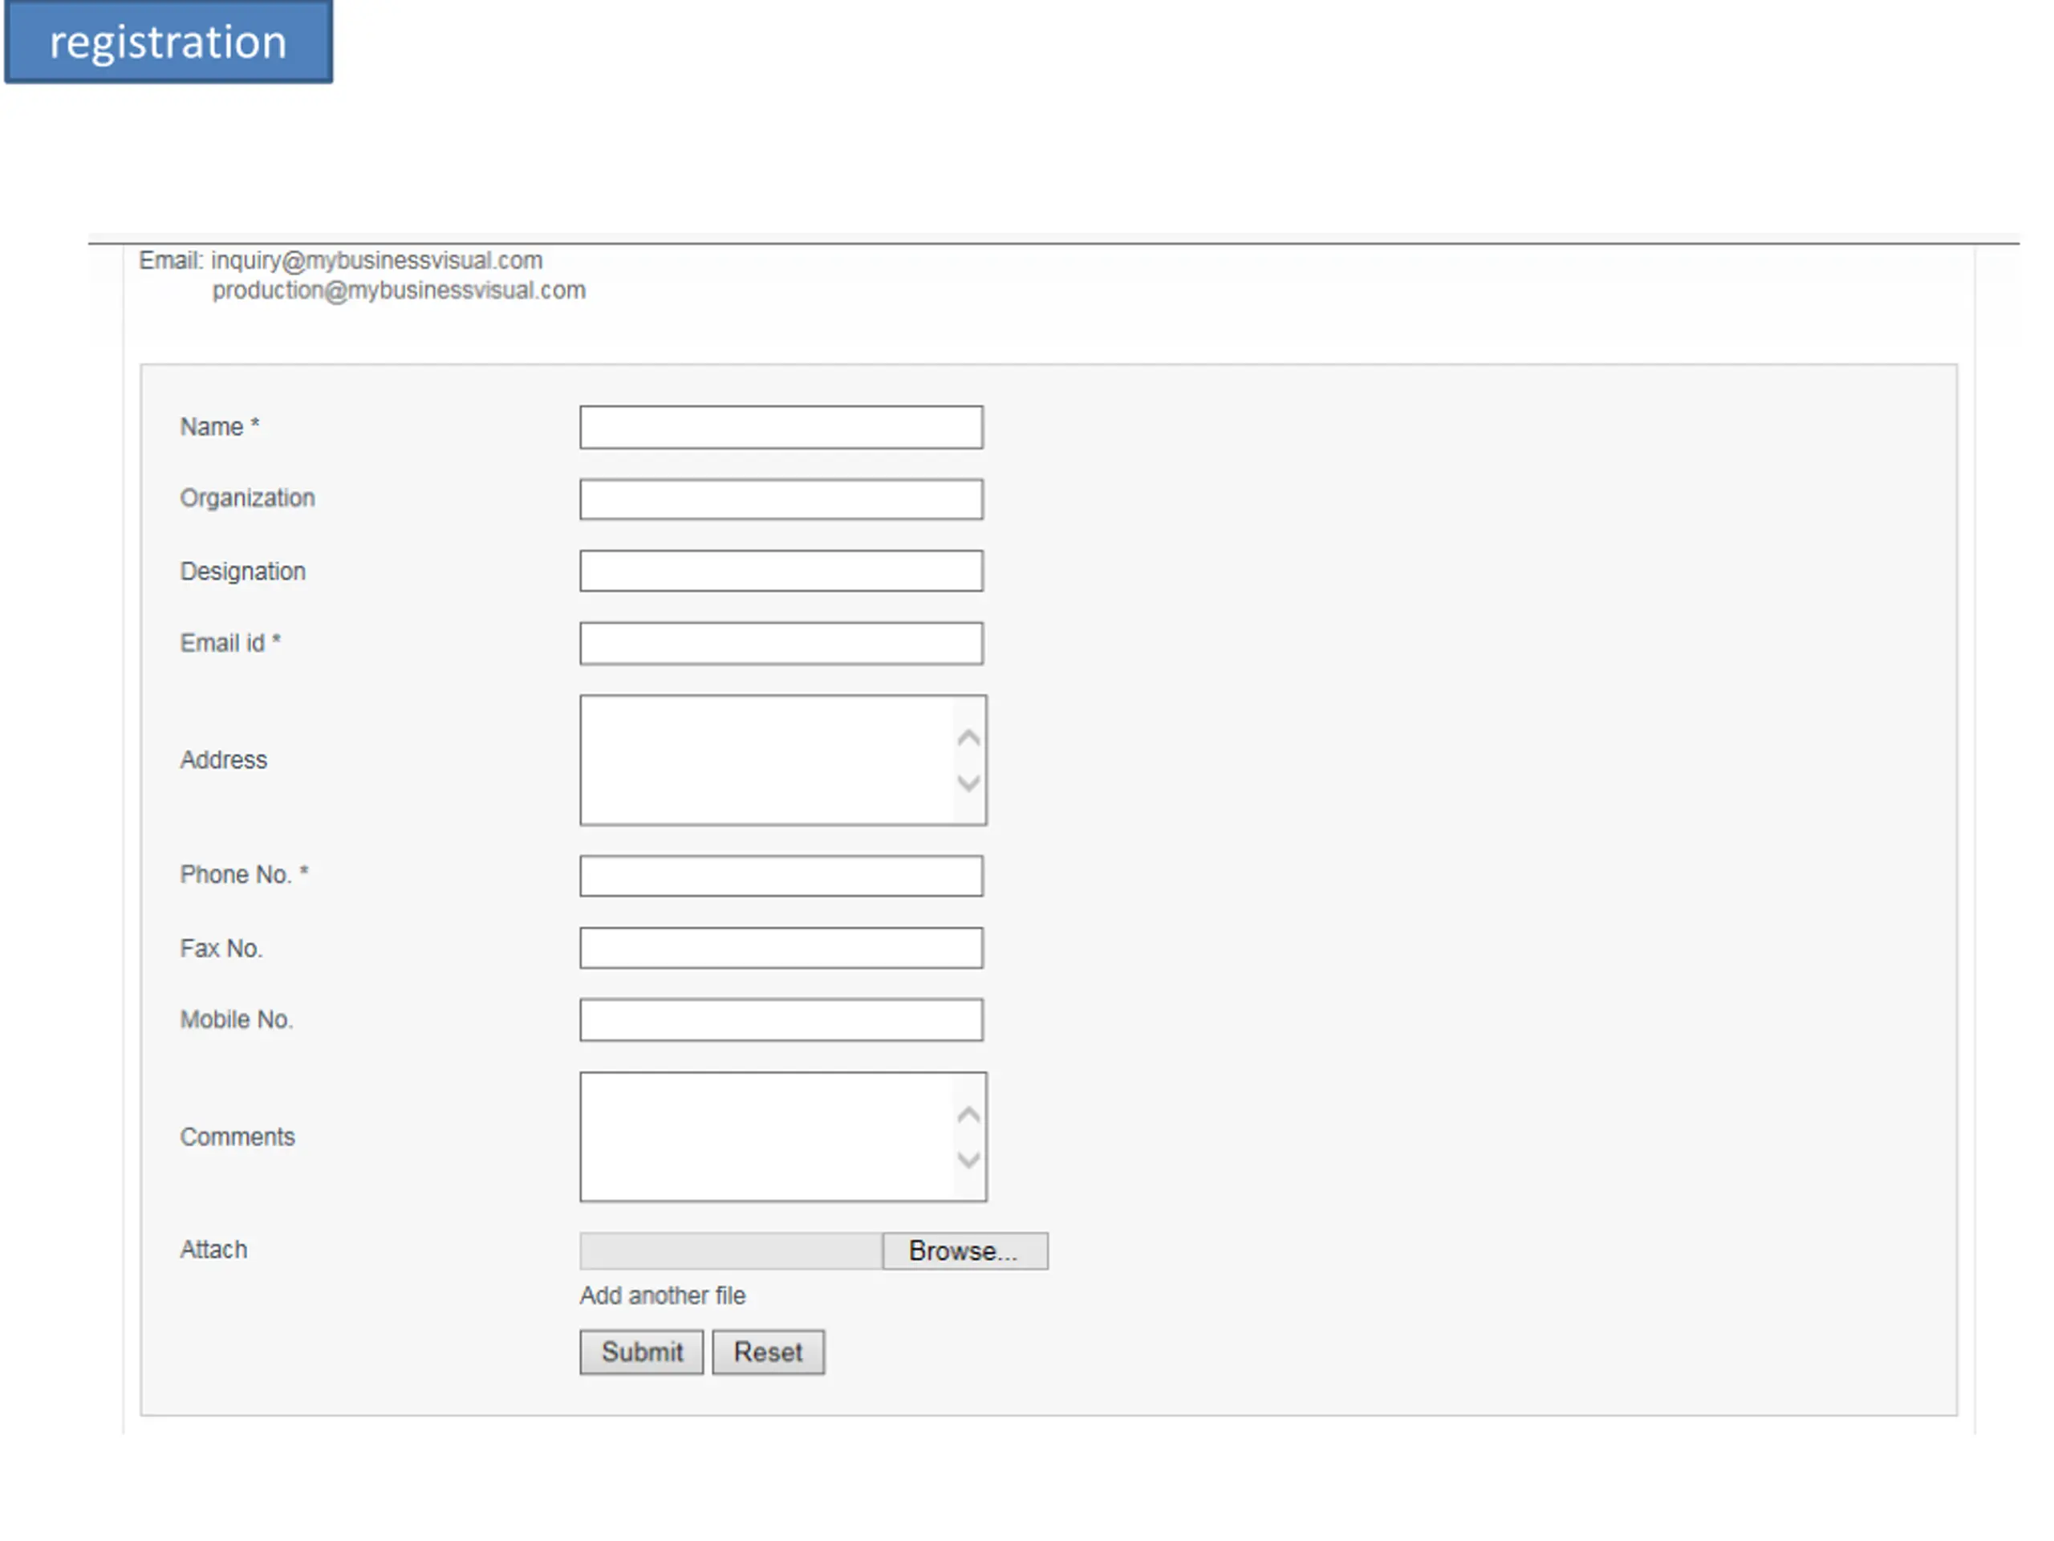Viewport: 2054px width, 1541px height.
Task: Focus the Designation text box
Action: click(x=781, y=571)
